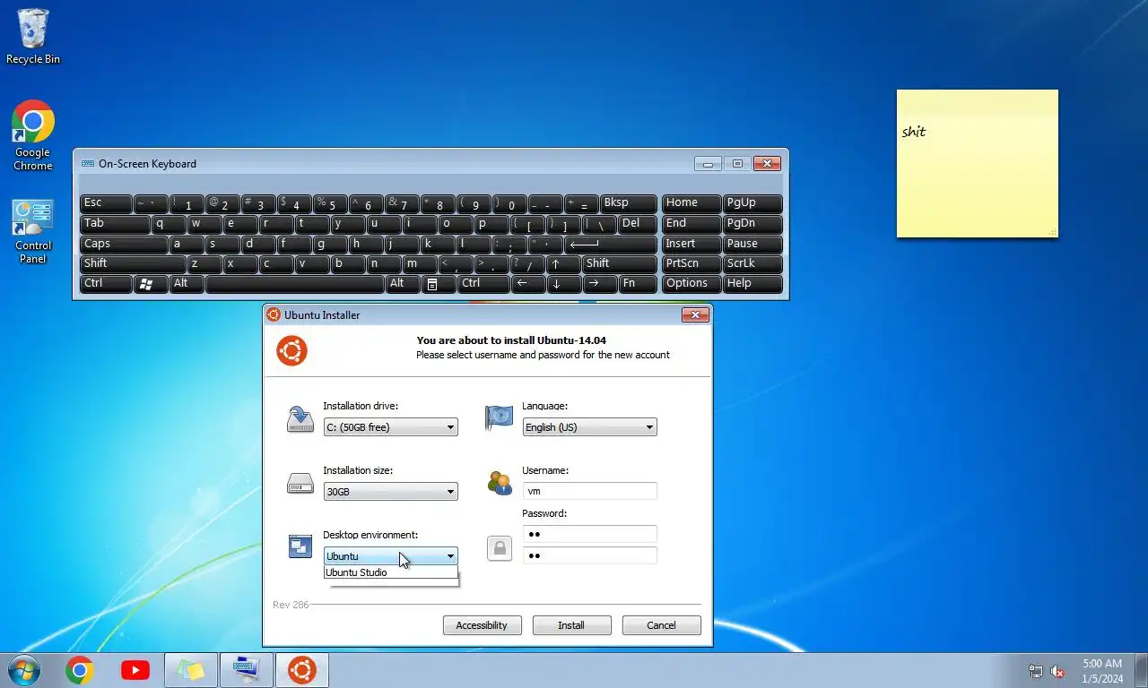The height and width of the screenshot is (688, 1148).
Task: Click the Esc key
Action: pyautogui.click(x=106, y=203)
